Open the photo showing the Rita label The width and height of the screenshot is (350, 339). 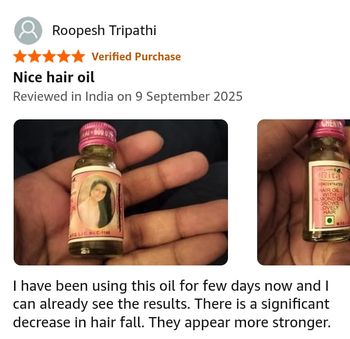[x=303, y=192]
